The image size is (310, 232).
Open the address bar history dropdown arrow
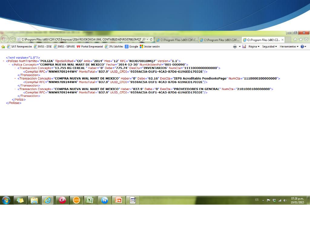147,40
